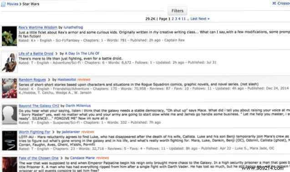Jump to latest chapter of Fate of the Chosen One
The width and height of the screenshot is (290, 172).
(x=61, y=158)
